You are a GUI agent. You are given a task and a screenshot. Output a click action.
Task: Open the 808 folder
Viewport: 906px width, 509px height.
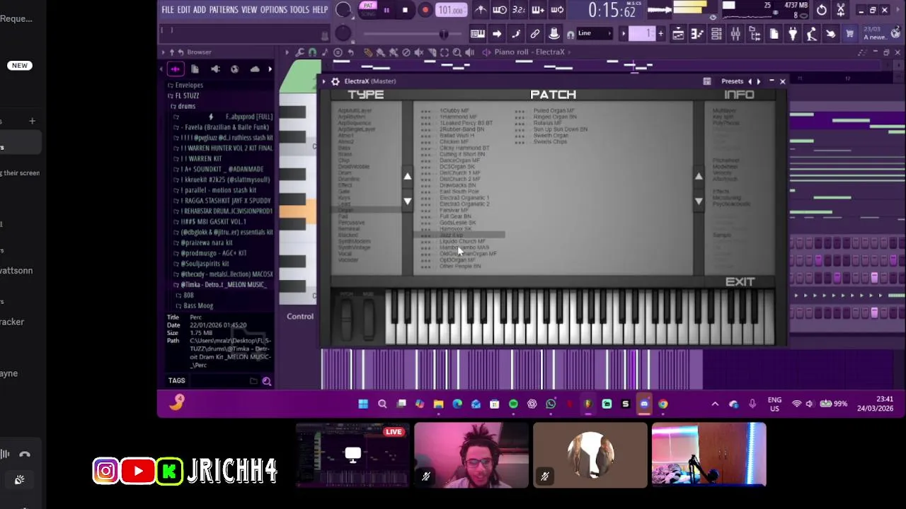(x=187, y=295)
